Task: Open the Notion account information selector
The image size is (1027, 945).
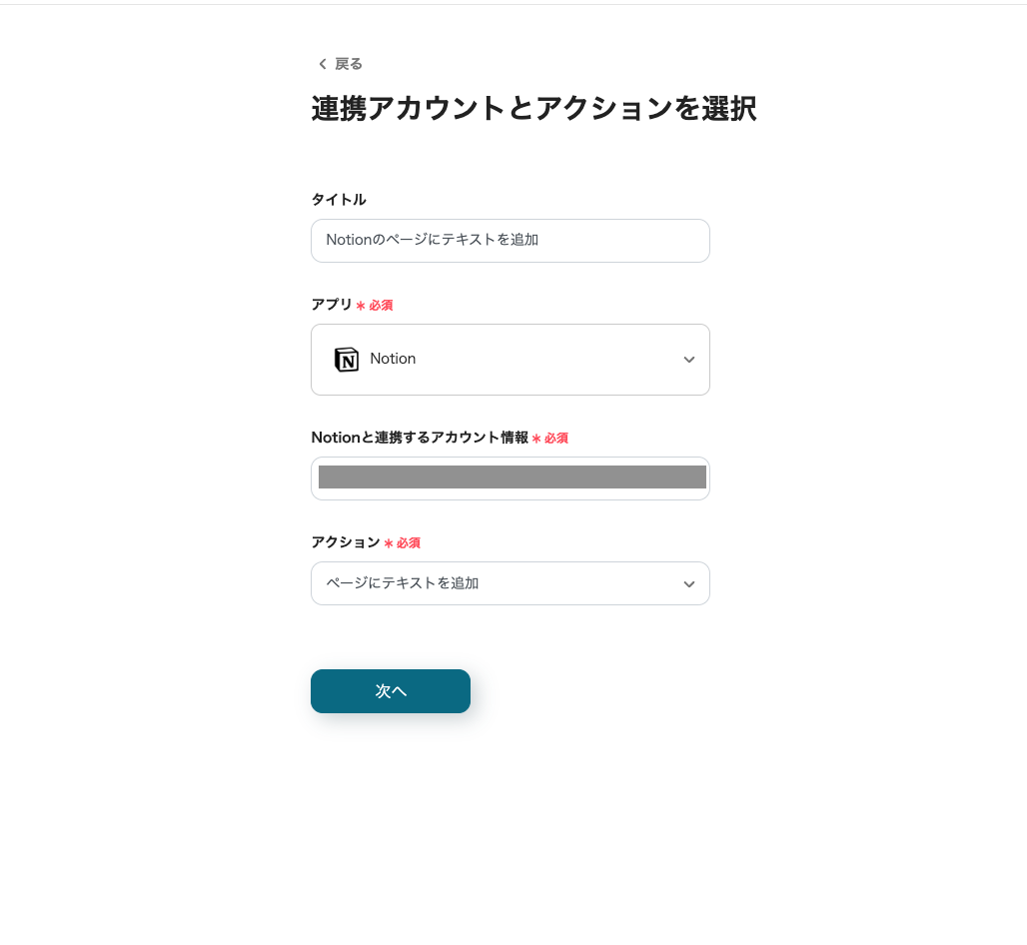Action: tap(511, 478)
